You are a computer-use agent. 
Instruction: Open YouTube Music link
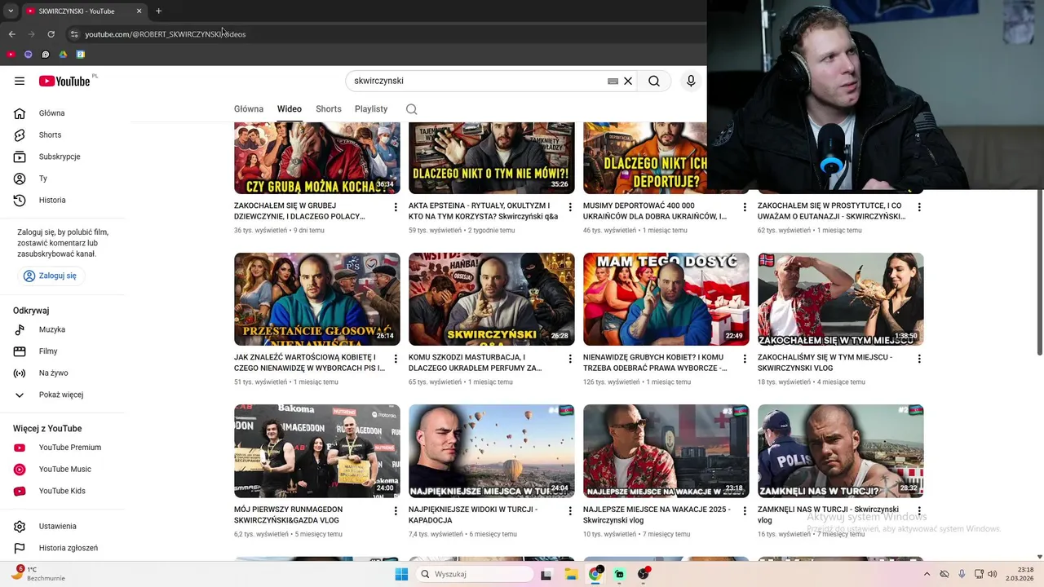[65, 469]
